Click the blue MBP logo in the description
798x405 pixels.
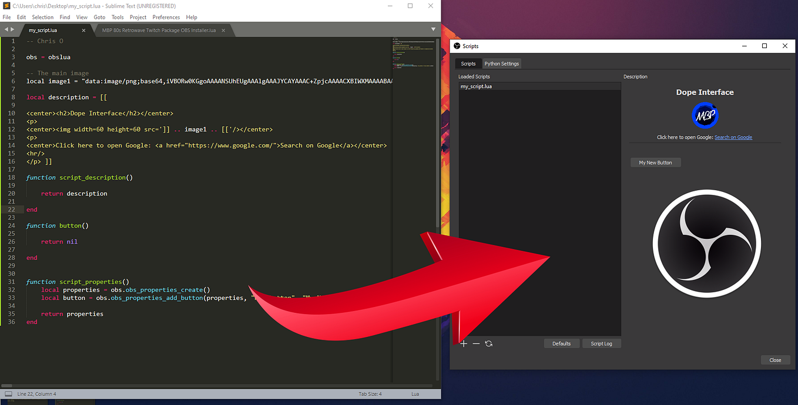705,115
